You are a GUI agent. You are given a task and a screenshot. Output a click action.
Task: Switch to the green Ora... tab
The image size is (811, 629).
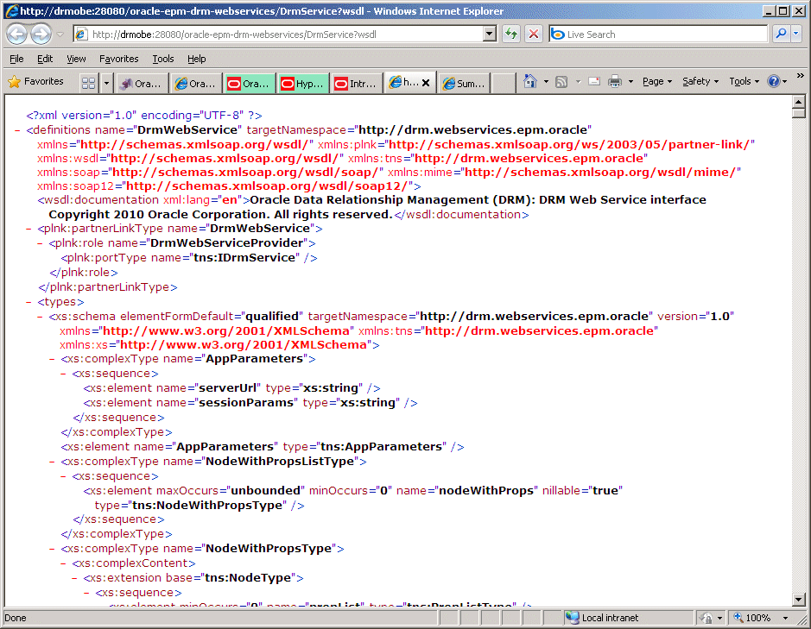tap(250, 83)
